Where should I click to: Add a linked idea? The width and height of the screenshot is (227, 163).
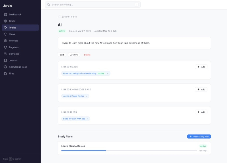coord(201,112)
